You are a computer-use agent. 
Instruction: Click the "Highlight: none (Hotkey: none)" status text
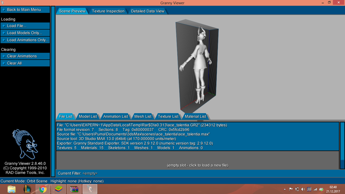pos(77,181)
